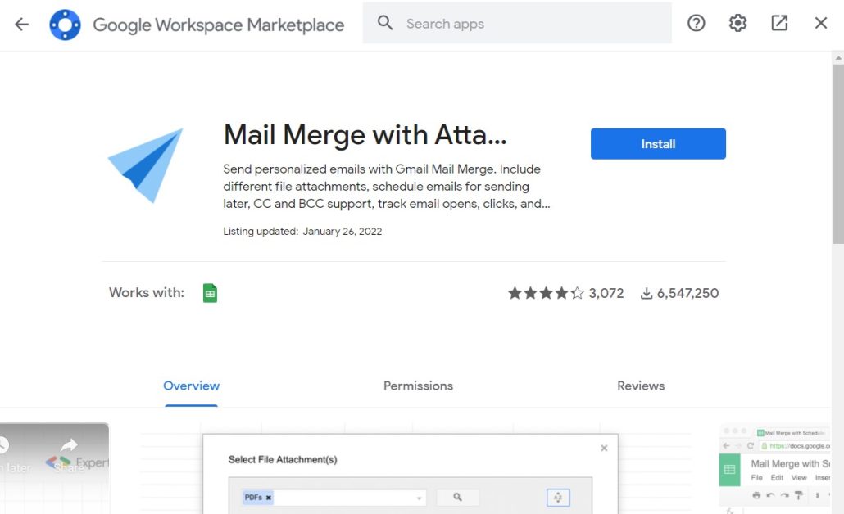Open the Marketplace in a new window

[x=779, y=24]
